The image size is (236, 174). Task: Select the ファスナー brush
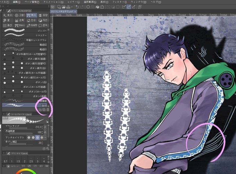click(25, 35)
